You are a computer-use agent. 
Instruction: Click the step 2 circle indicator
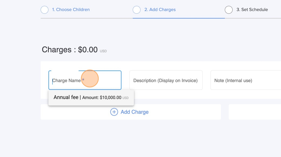[136, 10]
